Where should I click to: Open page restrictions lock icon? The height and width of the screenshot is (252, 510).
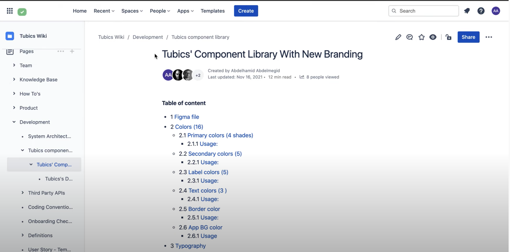pos(448,37)
